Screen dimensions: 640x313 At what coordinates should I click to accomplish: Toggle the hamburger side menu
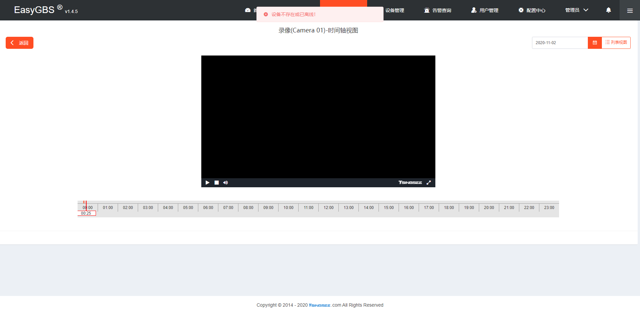coord(630,10)
